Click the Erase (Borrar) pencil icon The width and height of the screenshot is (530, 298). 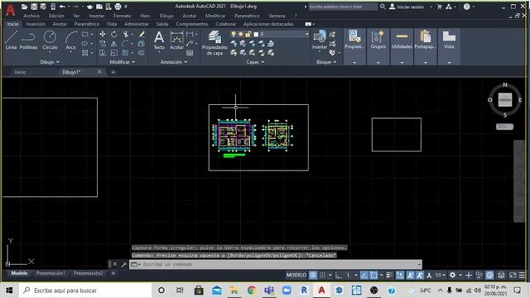pyautogui.click(x=142, y=34)
